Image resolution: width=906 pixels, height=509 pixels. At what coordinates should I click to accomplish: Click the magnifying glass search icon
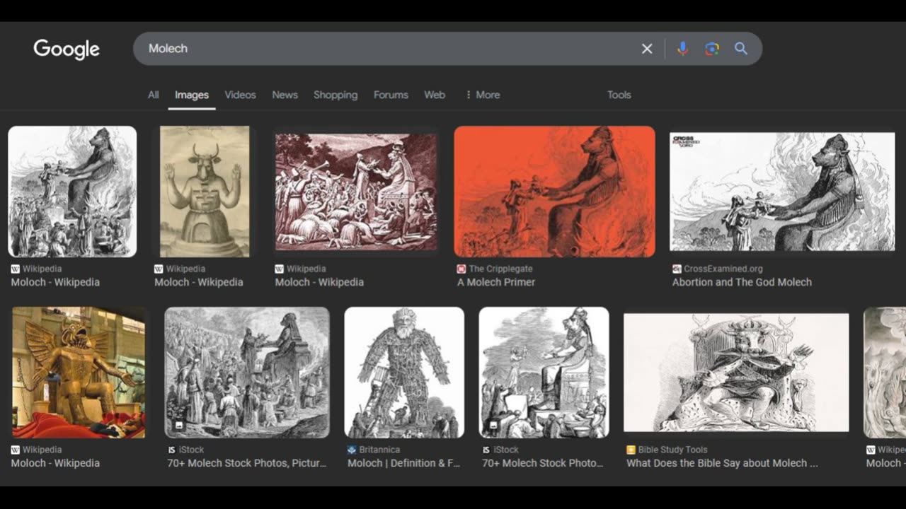pos(741,49)
